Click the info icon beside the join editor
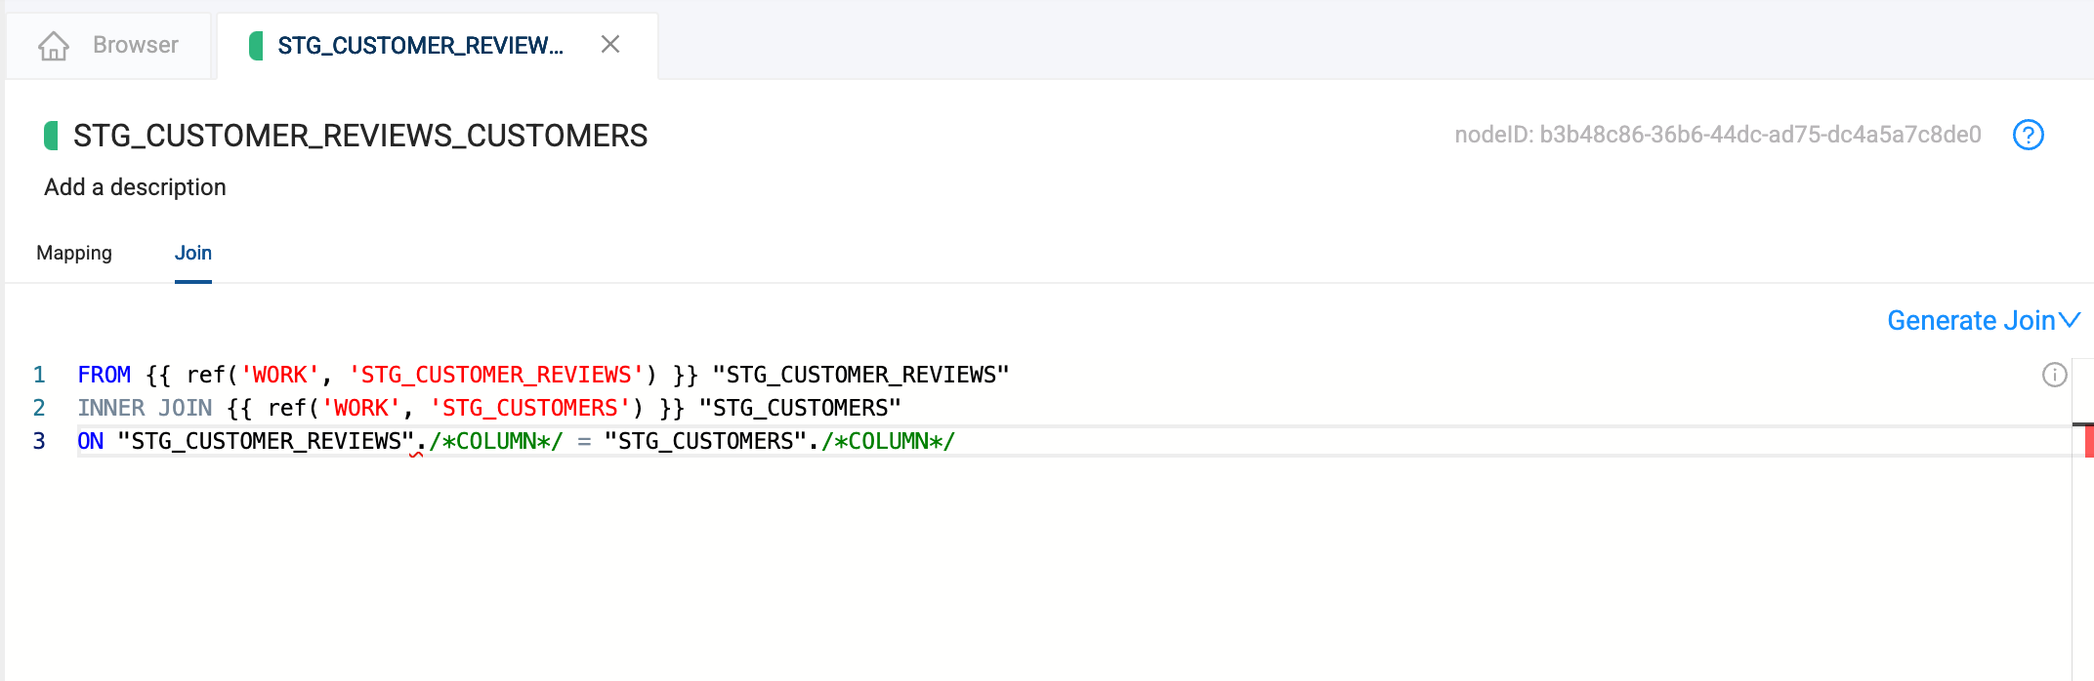Viewport: 2094px width, 681px height. (2054, 375)
